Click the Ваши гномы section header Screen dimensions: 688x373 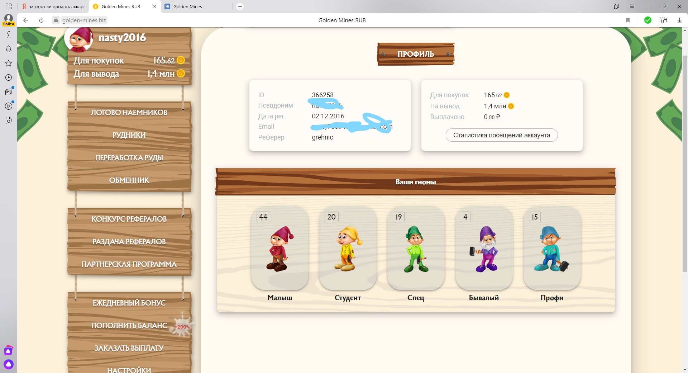(x=416, y=182)
